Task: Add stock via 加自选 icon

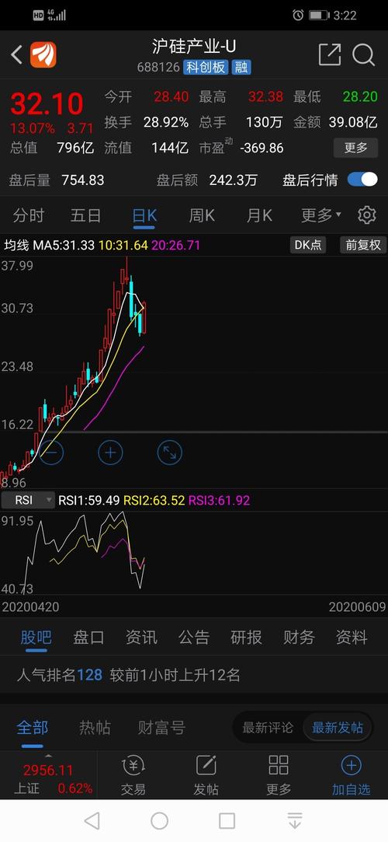Action: click(x=351, y=775)
